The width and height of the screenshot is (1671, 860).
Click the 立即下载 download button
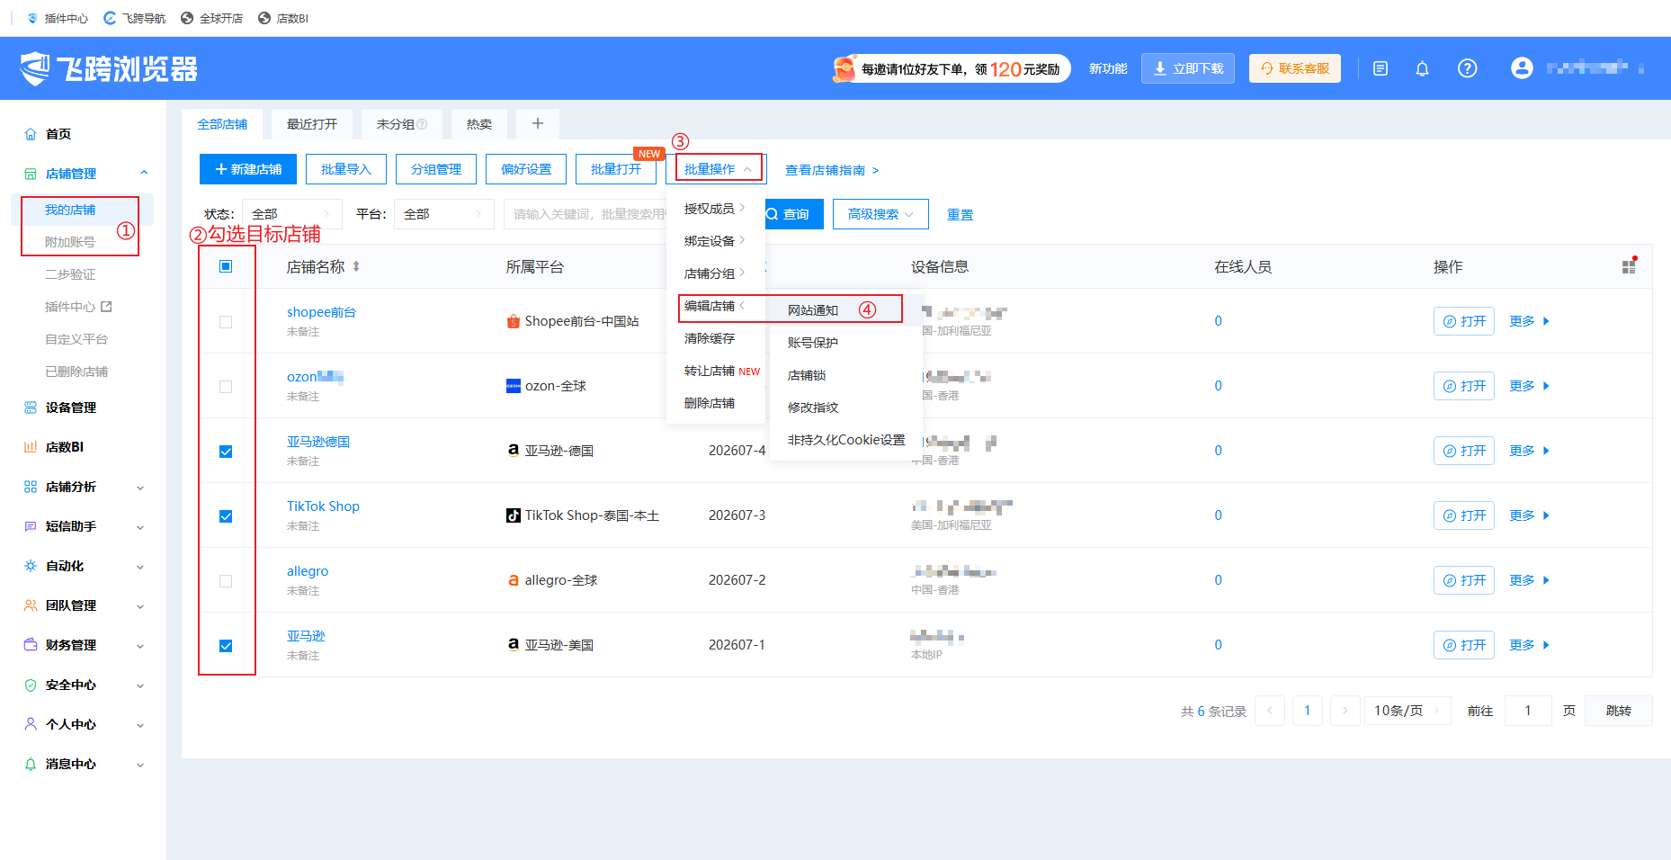point(1188,68)
